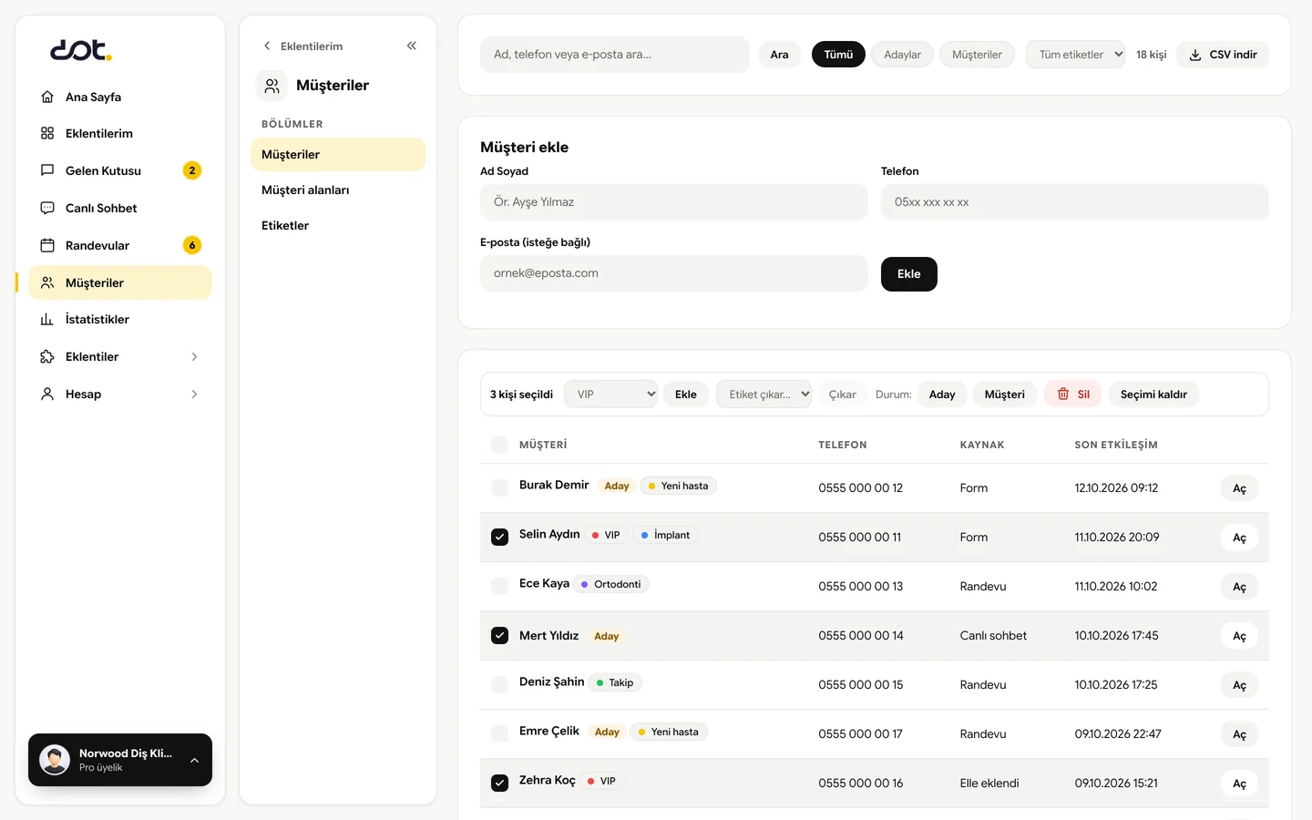Click Norwood Diş Kliniği avatar
The image size is (1312, 820).
[x=55, y=760]
